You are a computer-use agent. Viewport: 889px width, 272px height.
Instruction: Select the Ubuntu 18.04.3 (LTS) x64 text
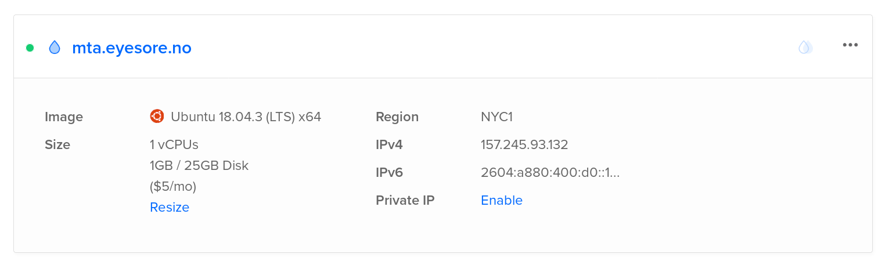[246, 117]
